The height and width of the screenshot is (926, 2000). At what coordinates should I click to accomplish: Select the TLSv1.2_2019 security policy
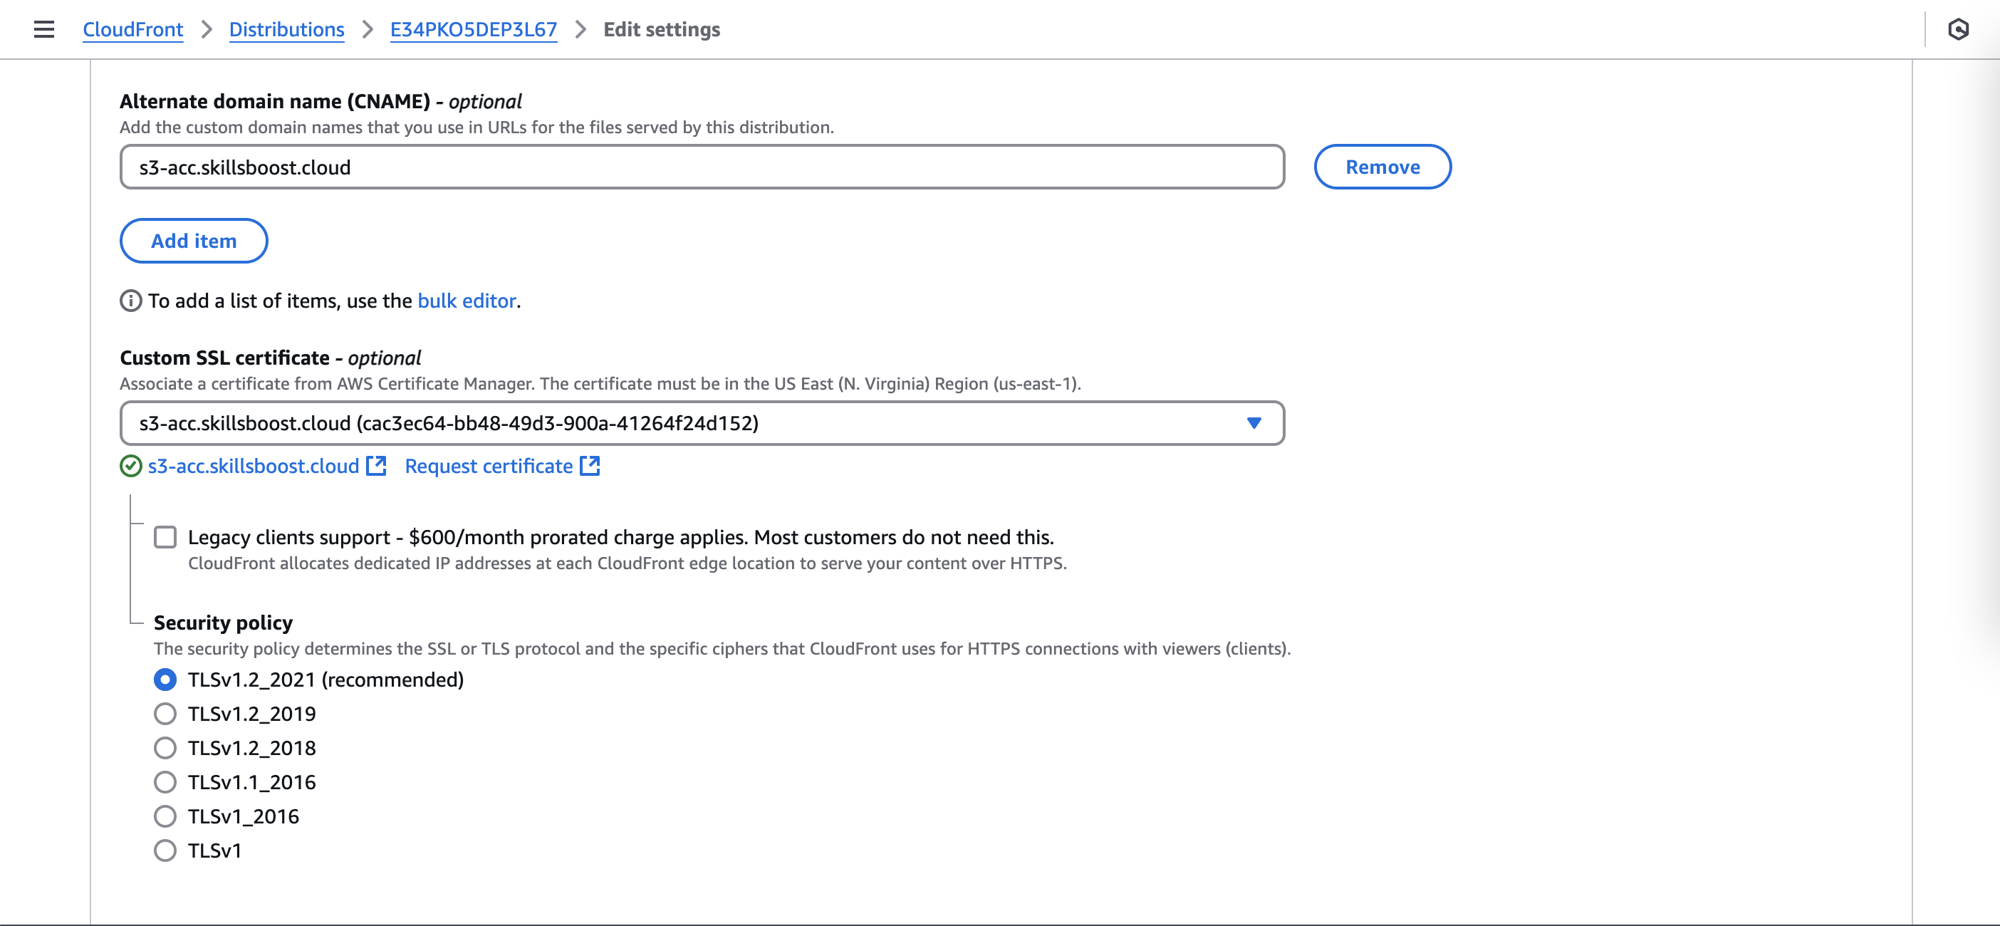(165, 714)
